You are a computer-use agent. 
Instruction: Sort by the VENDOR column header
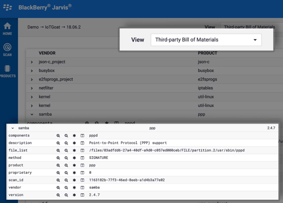coord(47,53)
